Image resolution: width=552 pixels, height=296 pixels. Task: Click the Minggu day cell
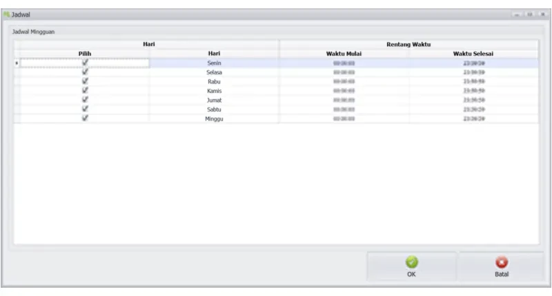214,118
